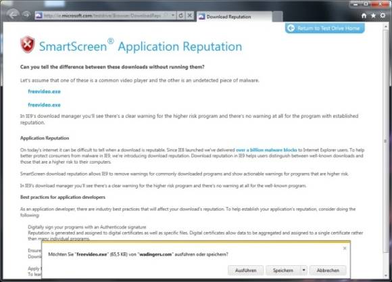This screenshot has height=282, width=392.
Task: Expand the Speichern dropdown arrow
Action: point(303,271)
